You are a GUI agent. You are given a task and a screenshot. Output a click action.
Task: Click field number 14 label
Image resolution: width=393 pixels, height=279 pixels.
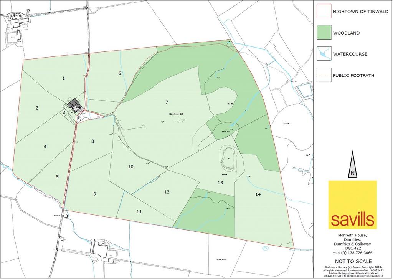pos(258,194)
